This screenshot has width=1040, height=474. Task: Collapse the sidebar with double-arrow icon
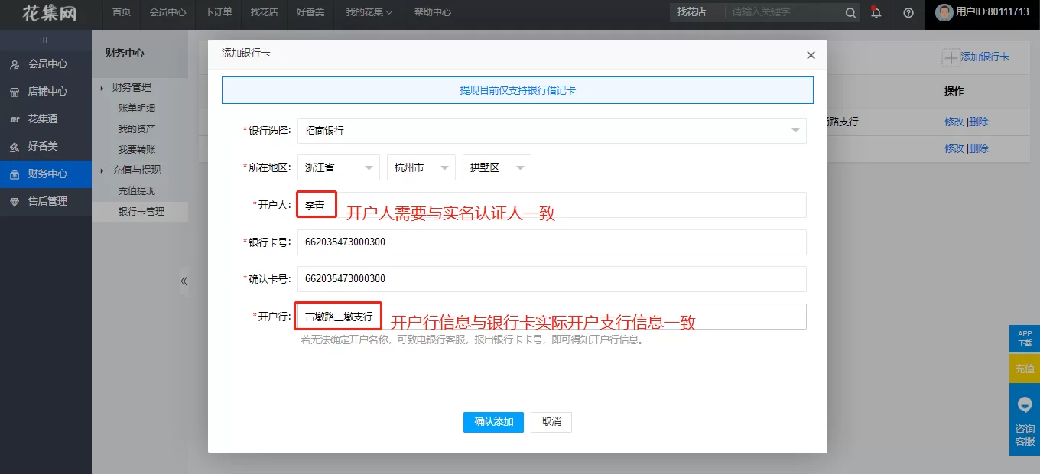pos(184,281)
